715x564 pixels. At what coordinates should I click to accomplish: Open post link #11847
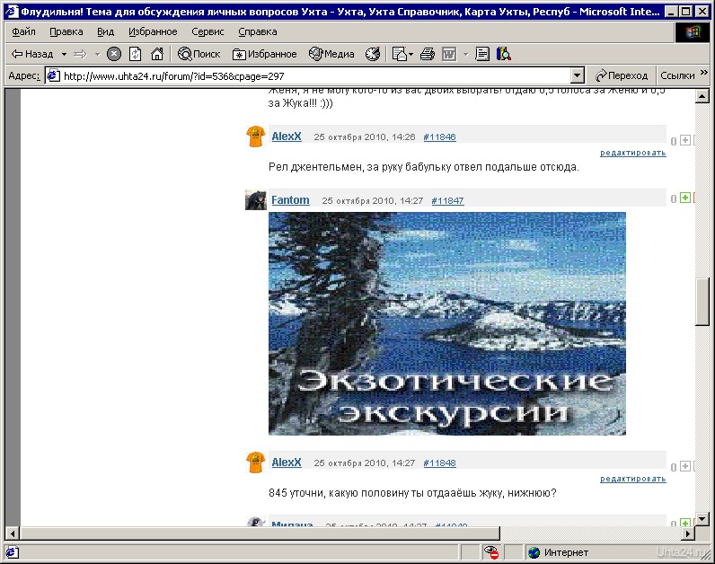click(x=448, y=201)
